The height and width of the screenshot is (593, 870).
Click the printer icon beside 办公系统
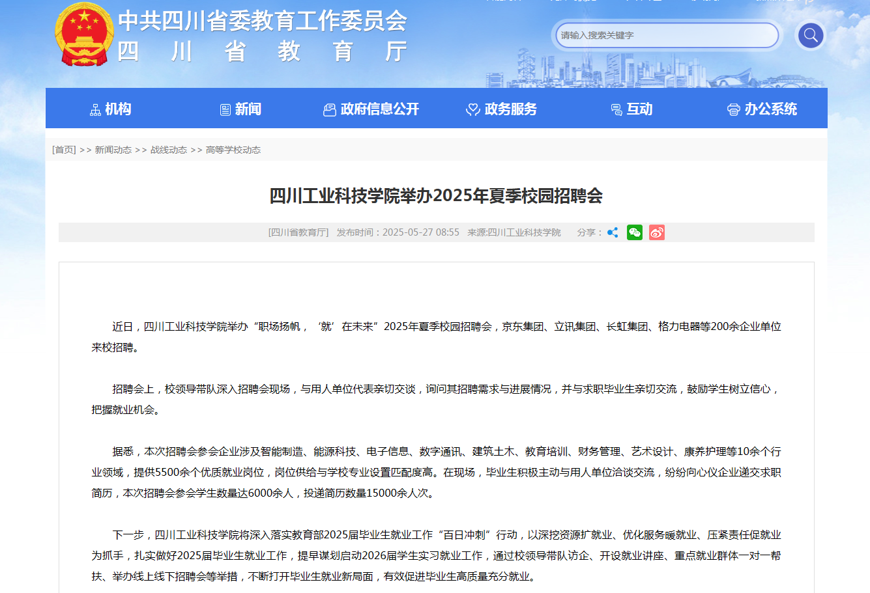(x=734, y=110)
